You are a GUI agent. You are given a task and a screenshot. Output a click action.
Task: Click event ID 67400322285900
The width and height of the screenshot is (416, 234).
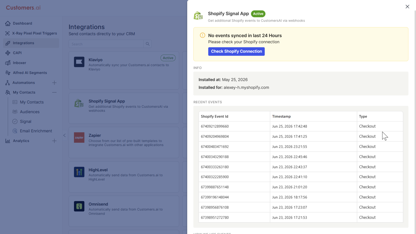coord(215,177)
